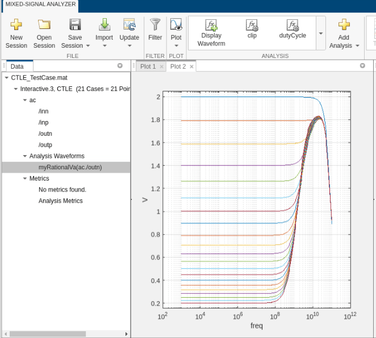This screenshot has width=376, height=338.
Task: Close the Plot 2 tab
Action: coord(191,66)
